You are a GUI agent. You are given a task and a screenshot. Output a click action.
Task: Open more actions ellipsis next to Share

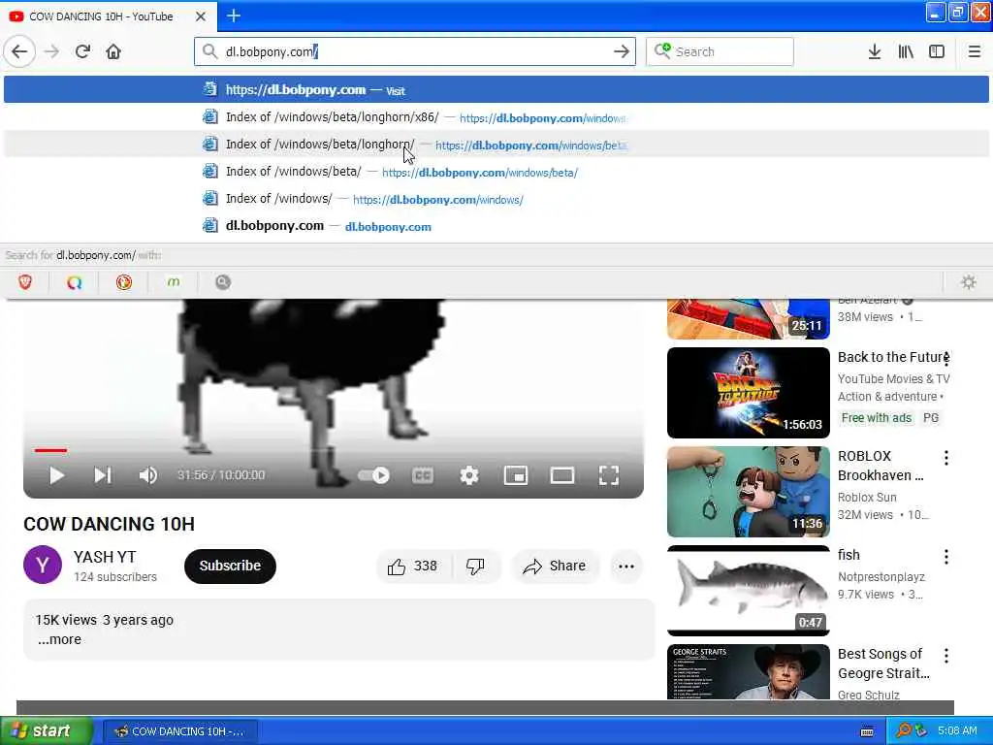[x=626, y=567]
